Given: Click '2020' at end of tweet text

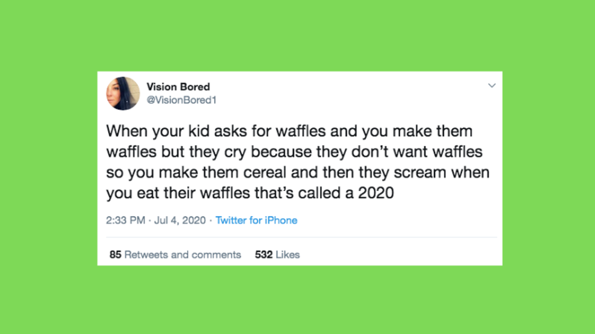Looking at the screenshot, I should click(376, 193).
